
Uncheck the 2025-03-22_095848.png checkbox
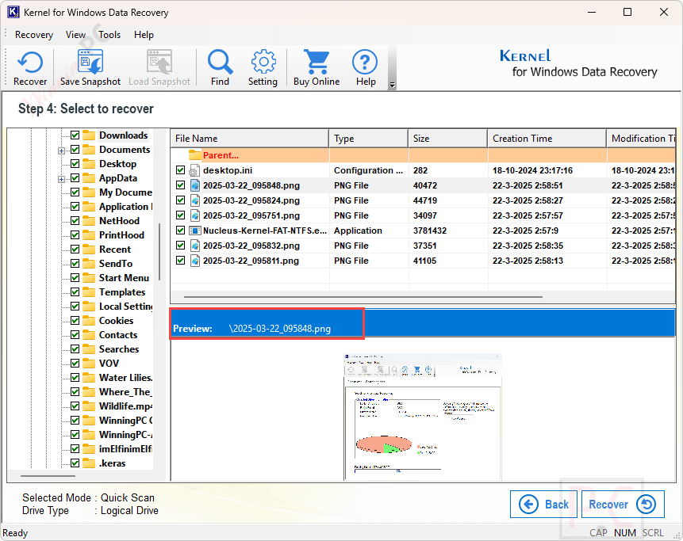[x=180, y=185]
